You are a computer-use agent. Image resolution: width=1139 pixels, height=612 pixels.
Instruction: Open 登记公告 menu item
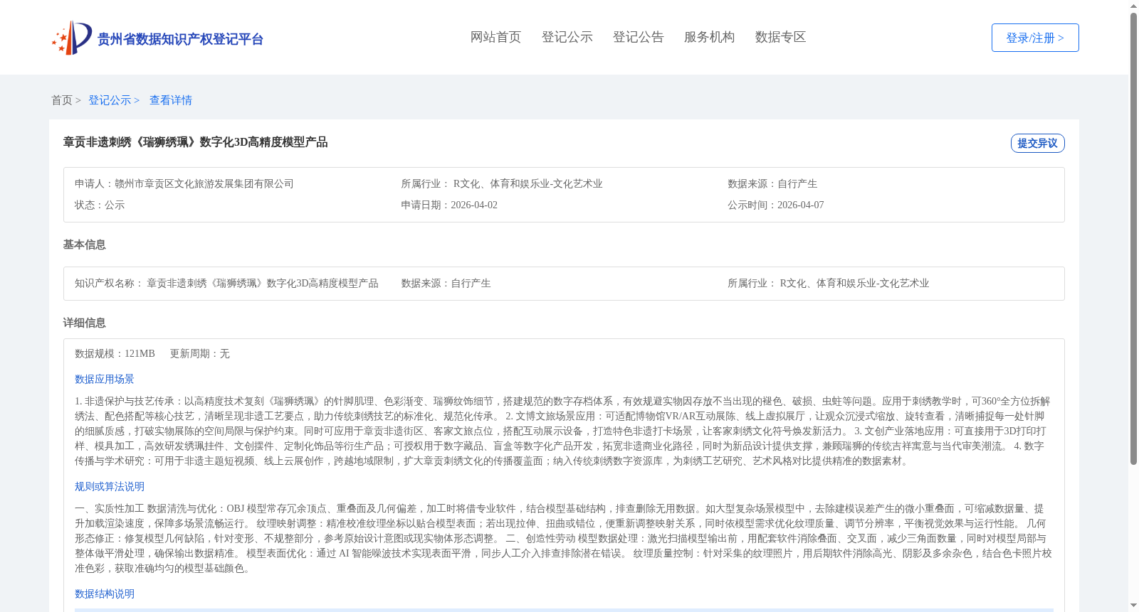click(x=638, y=37)
